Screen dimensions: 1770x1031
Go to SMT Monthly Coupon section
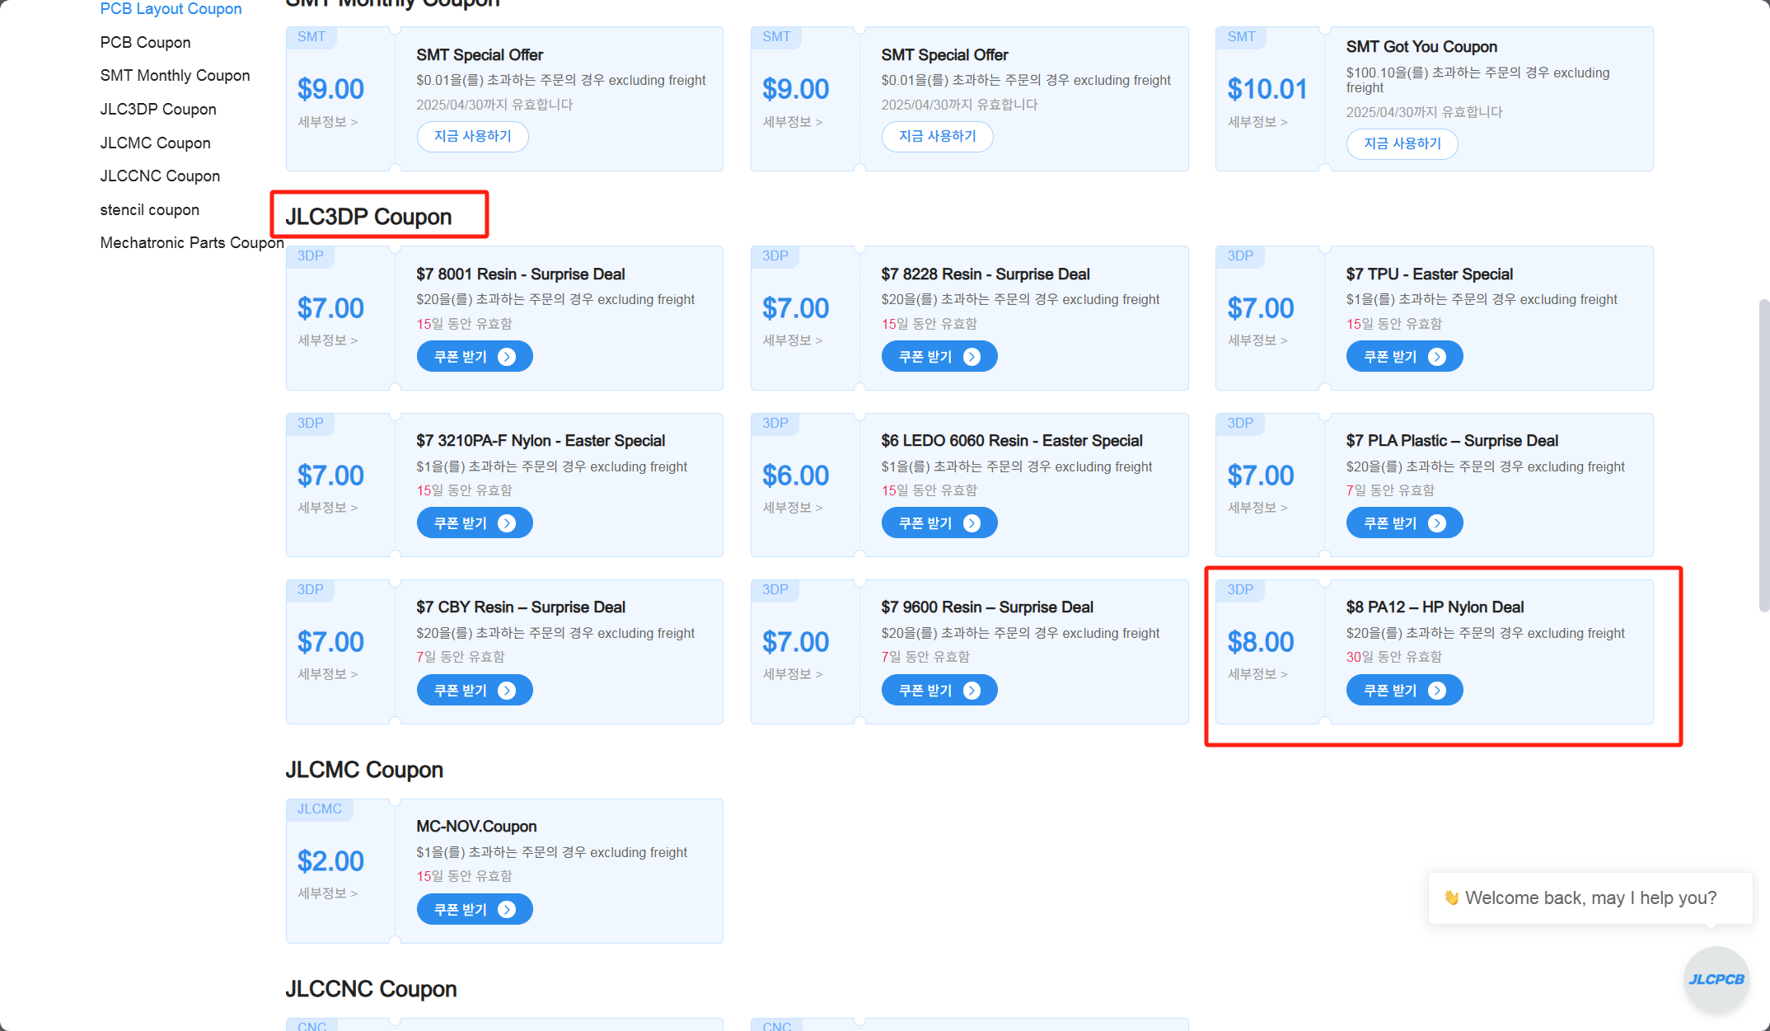tap(175, 75)
